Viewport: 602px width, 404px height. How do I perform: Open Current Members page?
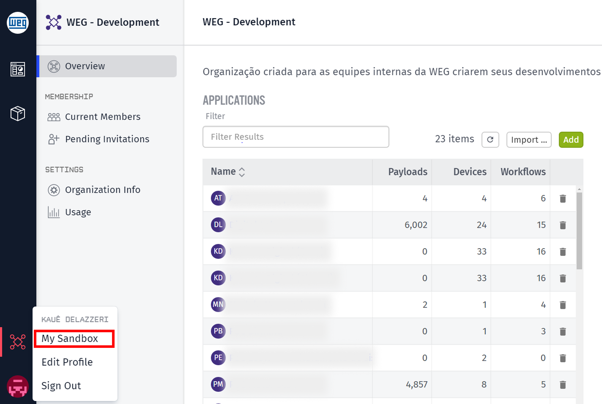pyautogui.click(x=102, y=117)
